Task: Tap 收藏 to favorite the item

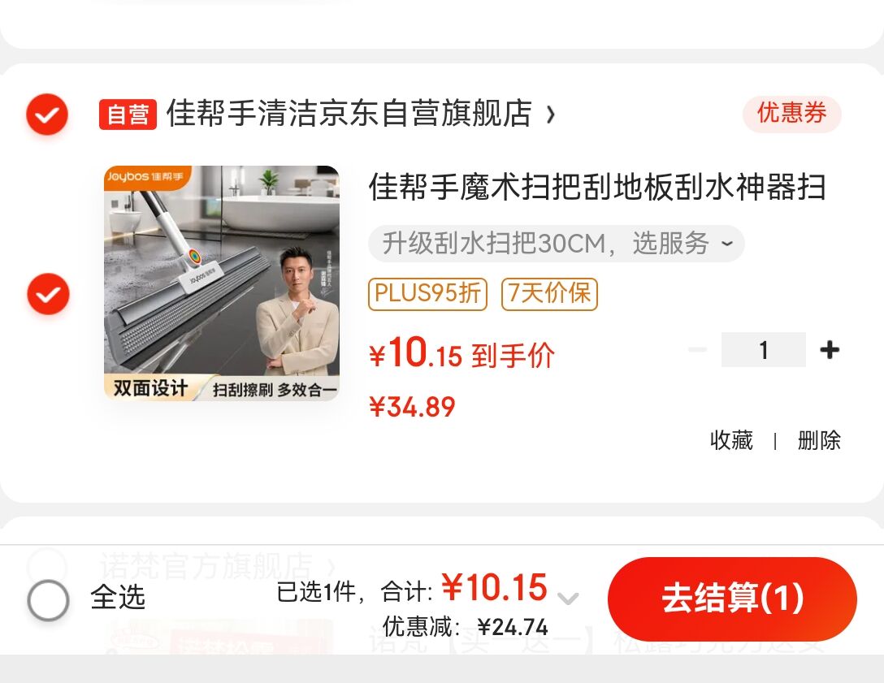Action: click(x=731, y=441)
